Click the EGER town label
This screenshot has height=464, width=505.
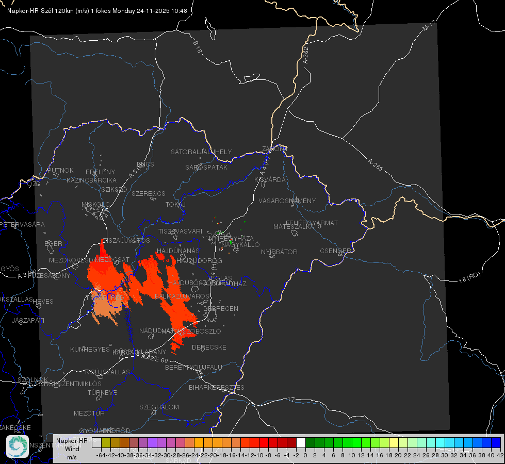[x=54, y=244]
